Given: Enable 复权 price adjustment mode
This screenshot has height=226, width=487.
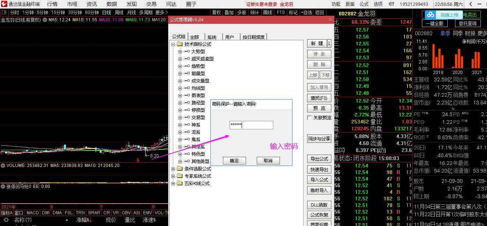Looking at the screenshot, I should tap(217, 12).
